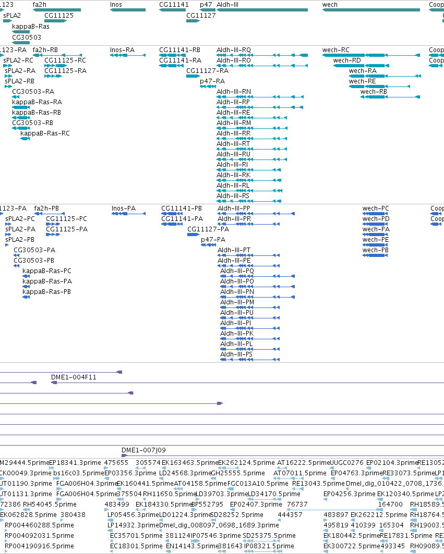Select EST SD25375.5prime
444x554 pixels.
click(269, 536)
